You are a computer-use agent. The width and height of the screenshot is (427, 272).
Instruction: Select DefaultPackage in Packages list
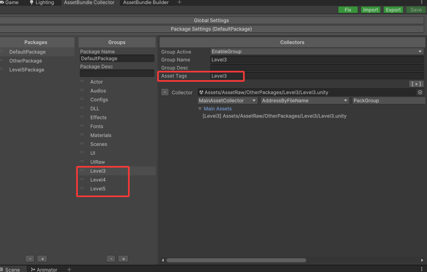[x=37, y=52]
